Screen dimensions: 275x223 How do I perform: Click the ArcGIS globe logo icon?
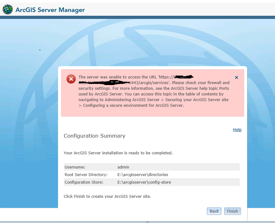(x=8, y=9)
